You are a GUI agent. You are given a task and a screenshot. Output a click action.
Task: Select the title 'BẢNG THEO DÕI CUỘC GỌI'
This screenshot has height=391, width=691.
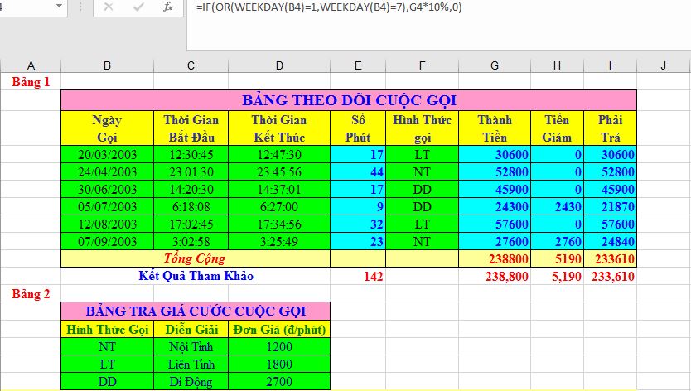349,100
